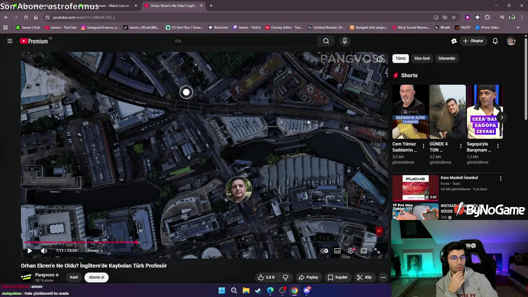Screen dimensions: 528x297
Task: Open the Cem Yılmaz Saddam short thumbnail
Action: 410,111
